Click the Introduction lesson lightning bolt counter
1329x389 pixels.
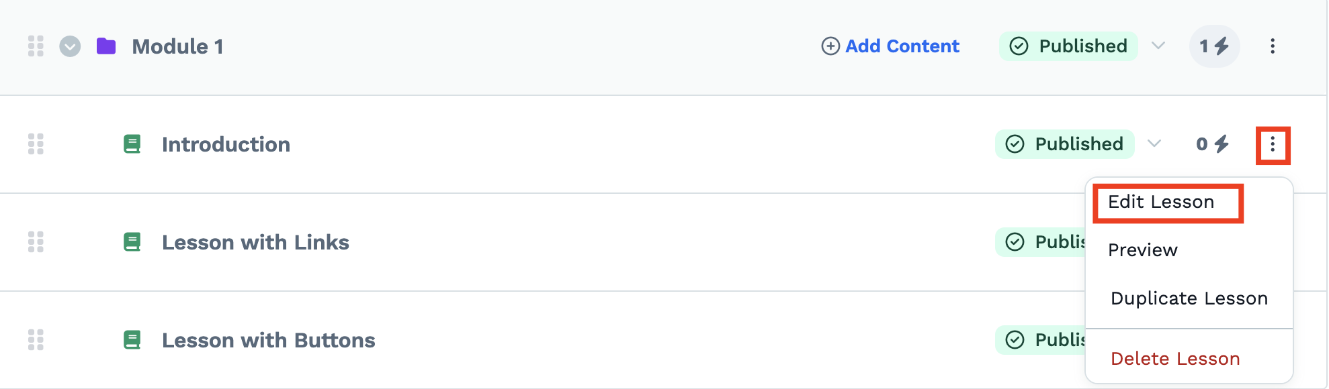(1213, 144)
